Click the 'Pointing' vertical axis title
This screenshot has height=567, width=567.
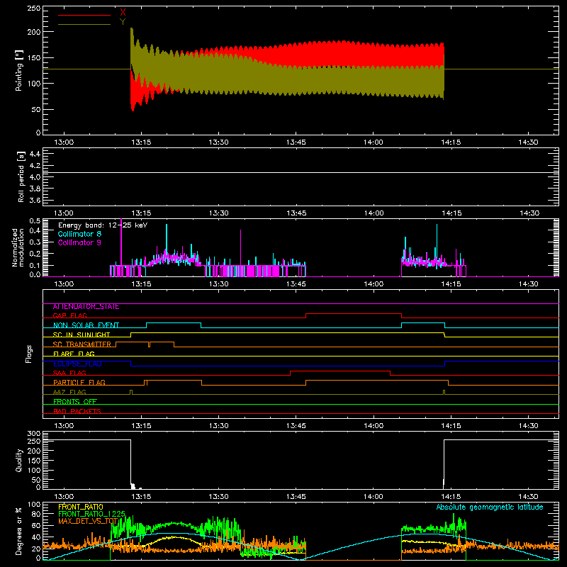click(19, 70)
